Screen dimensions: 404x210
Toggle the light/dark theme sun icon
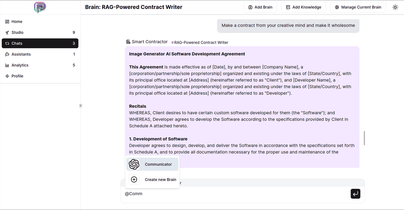[x=395, y=7]
